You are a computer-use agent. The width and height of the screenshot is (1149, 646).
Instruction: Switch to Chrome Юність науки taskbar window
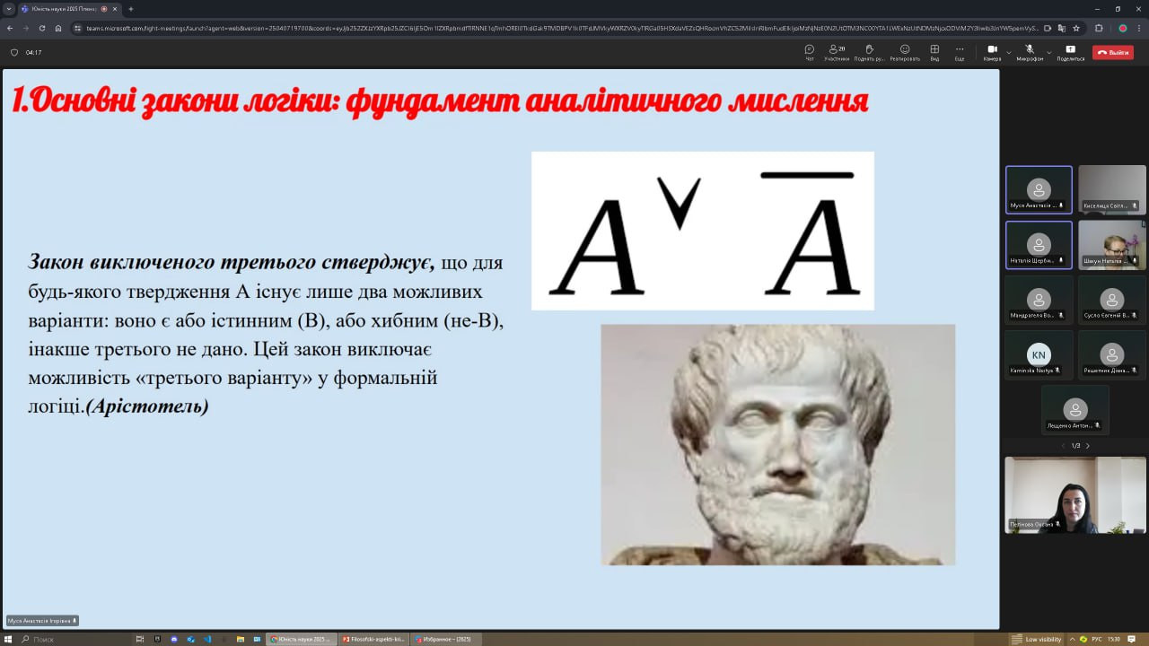302,639
